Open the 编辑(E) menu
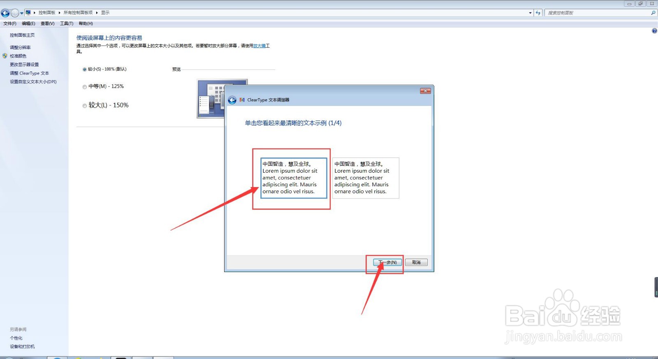Screen dimensions: 658x359 coord(28,23)
